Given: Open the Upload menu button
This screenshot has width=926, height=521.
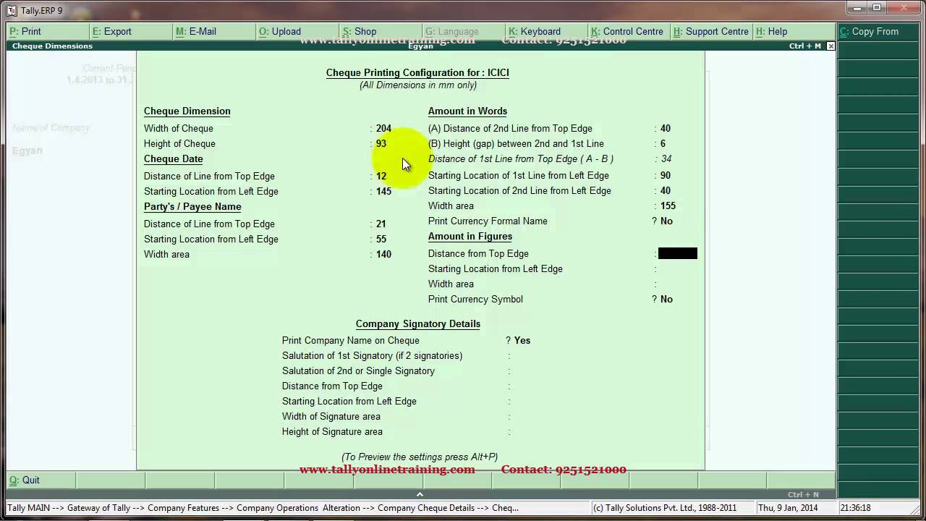Looking at the screenshot, I should pos(297,31).
